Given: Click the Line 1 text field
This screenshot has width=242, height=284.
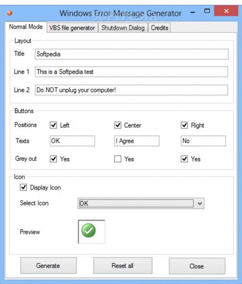Looking at the screenshot, I should click(131, 72).
